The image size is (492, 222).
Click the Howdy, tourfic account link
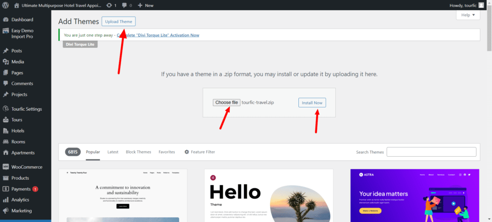click(463, 5)
